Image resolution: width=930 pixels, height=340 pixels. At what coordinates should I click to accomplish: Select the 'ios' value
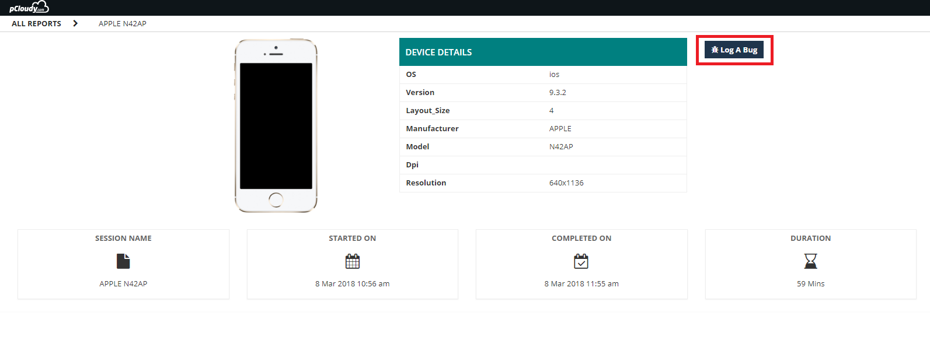pos(554,75)
